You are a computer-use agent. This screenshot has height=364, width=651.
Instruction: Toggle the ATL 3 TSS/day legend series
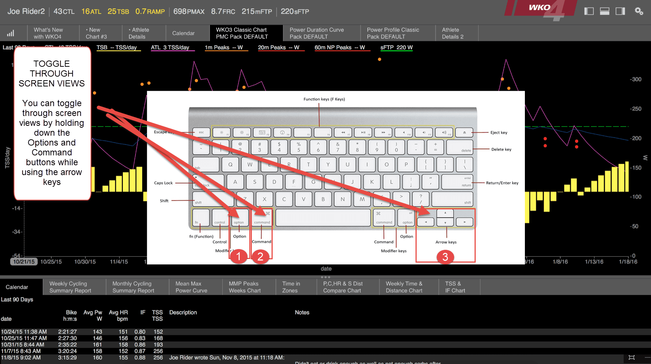click(172, 48)
